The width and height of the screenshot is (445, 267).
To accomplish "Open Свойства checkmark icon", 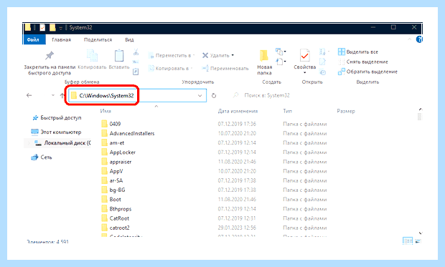I will (304, 56).
